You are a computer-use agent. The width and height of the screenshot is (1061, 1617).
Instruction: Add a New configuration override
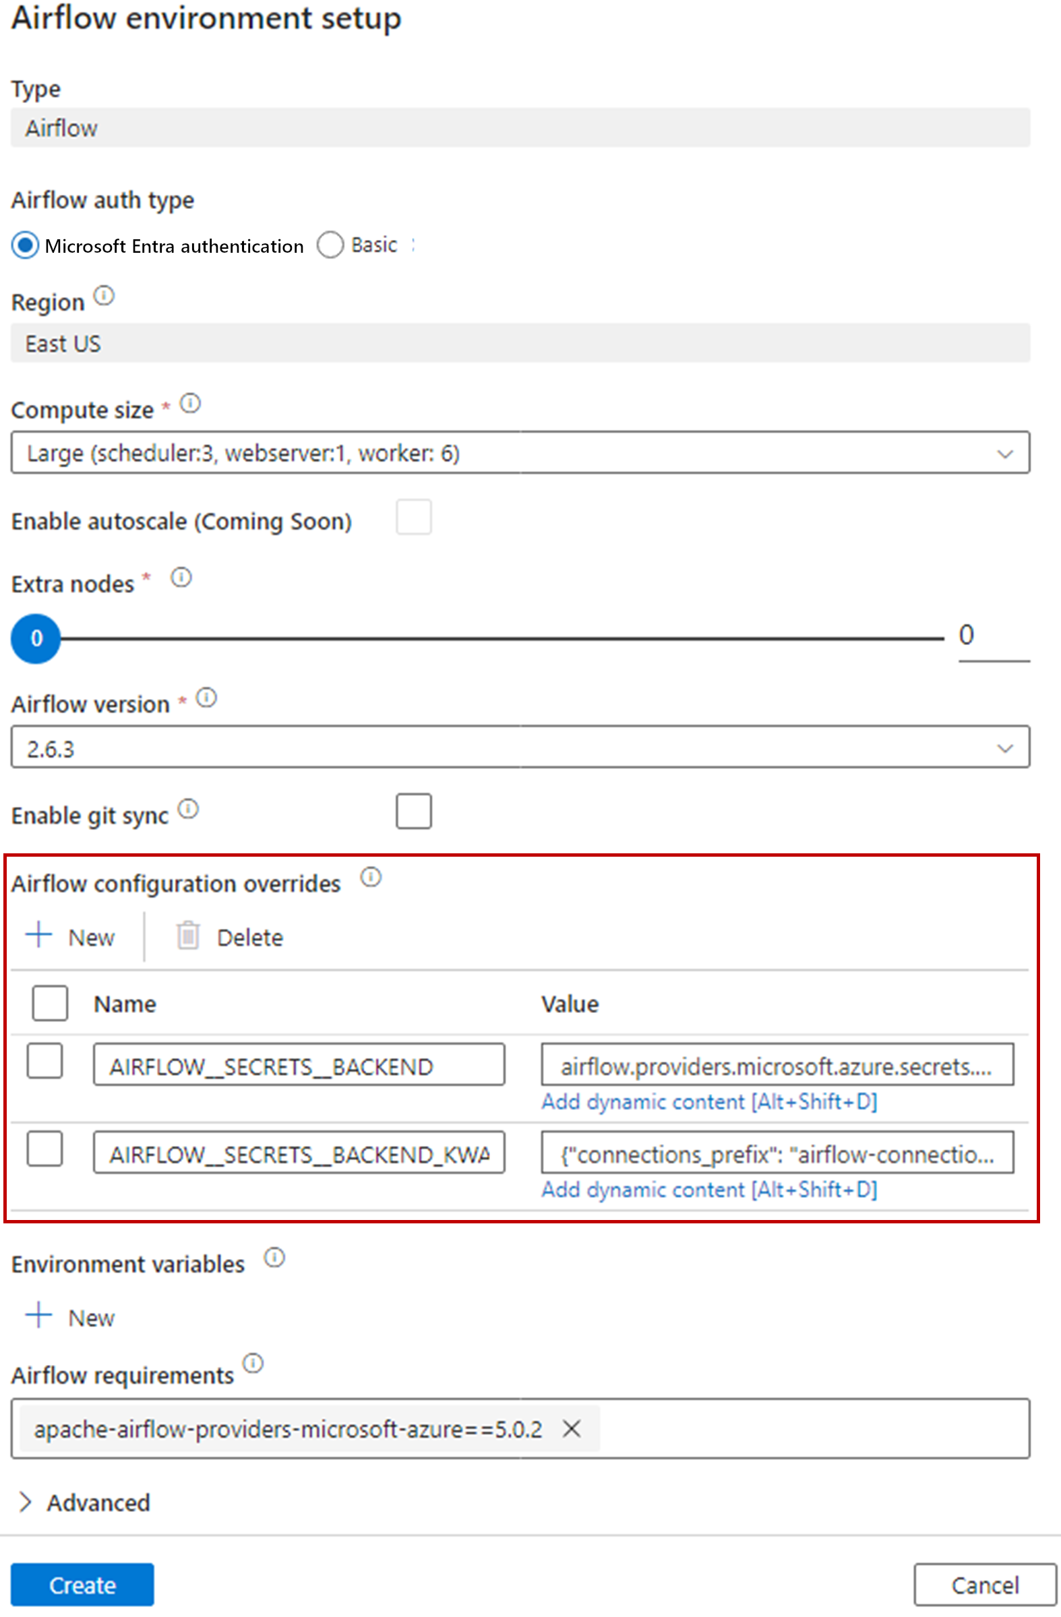click(x=71, y=937)
